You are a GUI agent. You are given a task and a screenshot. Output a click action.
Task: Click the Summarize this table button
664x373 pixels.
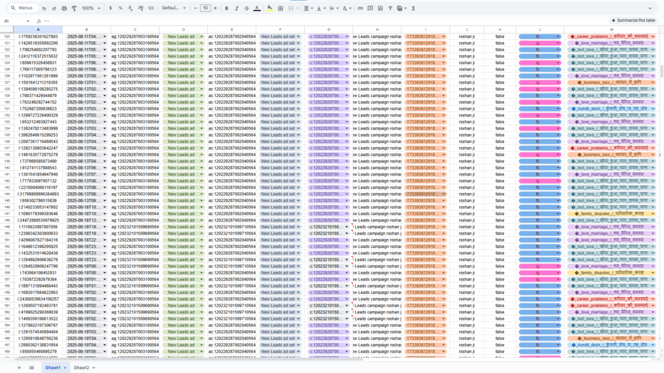pyautogui.click(x=633, y=21)
